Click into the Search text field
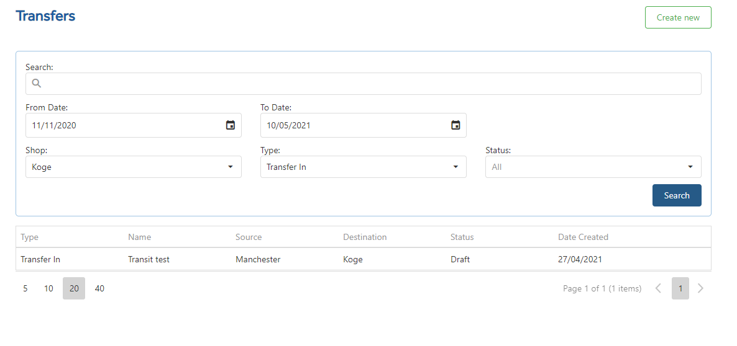This screenshot has width=737, height=346. [x=364, y=84]
